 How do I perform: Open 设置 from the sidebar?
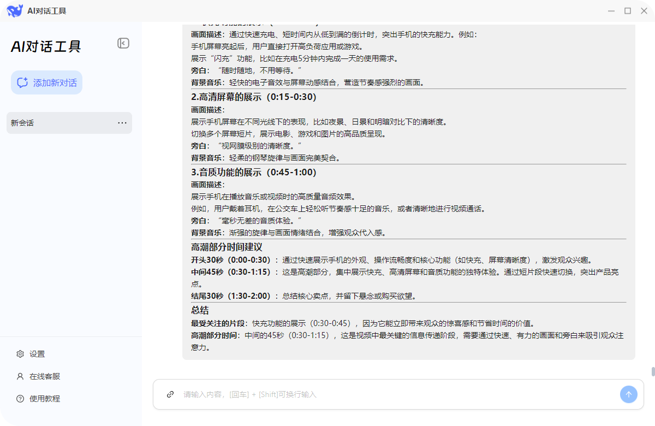pyautogui.click(x=37, y=354)
